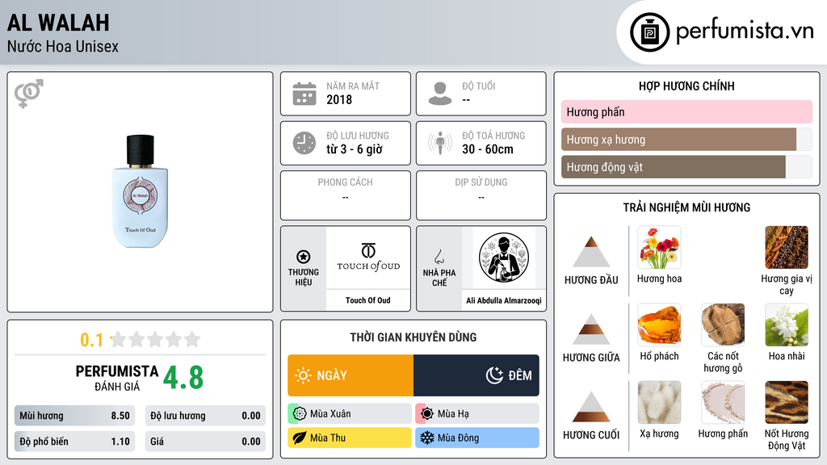Screen dimensions: 827x465
Task: Click the star badge icon above Thương hiệu
Action: point(304,257)
